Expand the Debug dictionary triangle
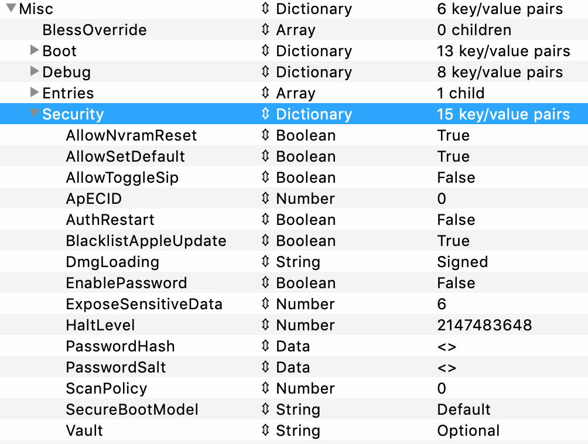Image resolution: width=588 pixels, height=444 pixels. coord(35,72)
